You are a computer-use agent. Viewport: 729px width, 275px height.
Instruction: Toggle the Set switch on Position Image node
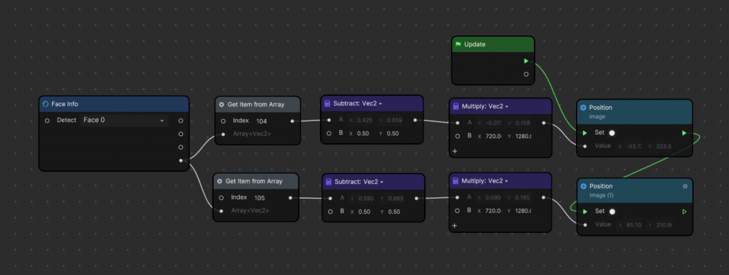pos(612,133)
